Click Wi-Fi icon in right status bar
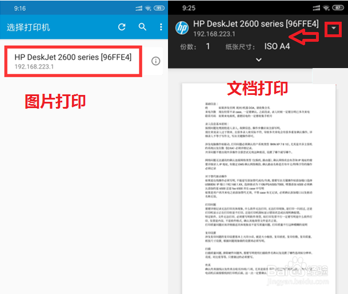This screenshot has height=294, width=348. [x=326, y=8]
